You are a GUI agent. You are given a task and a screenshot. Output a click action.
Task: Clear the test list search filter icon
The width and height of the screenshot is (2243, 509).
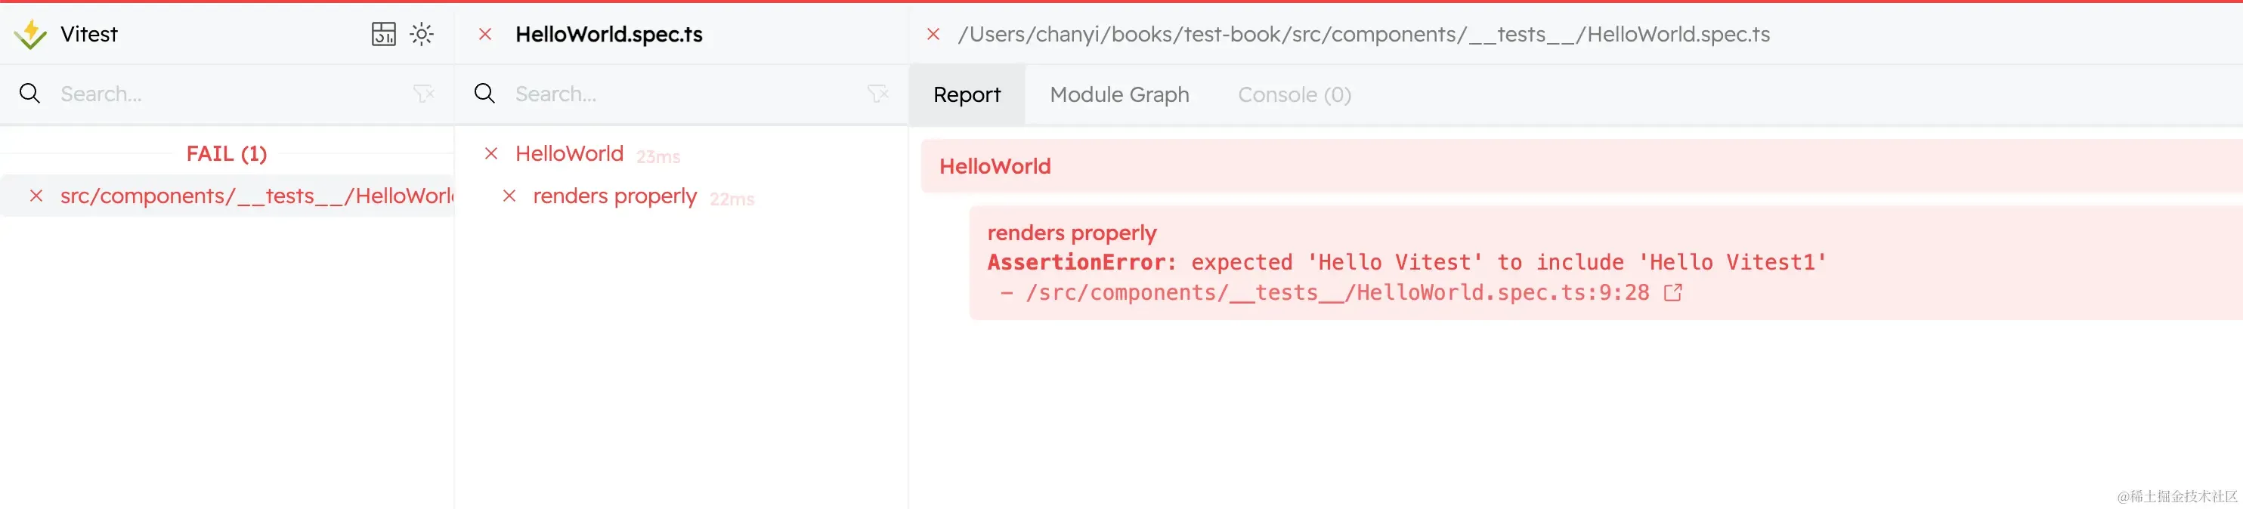pos(879,93)
